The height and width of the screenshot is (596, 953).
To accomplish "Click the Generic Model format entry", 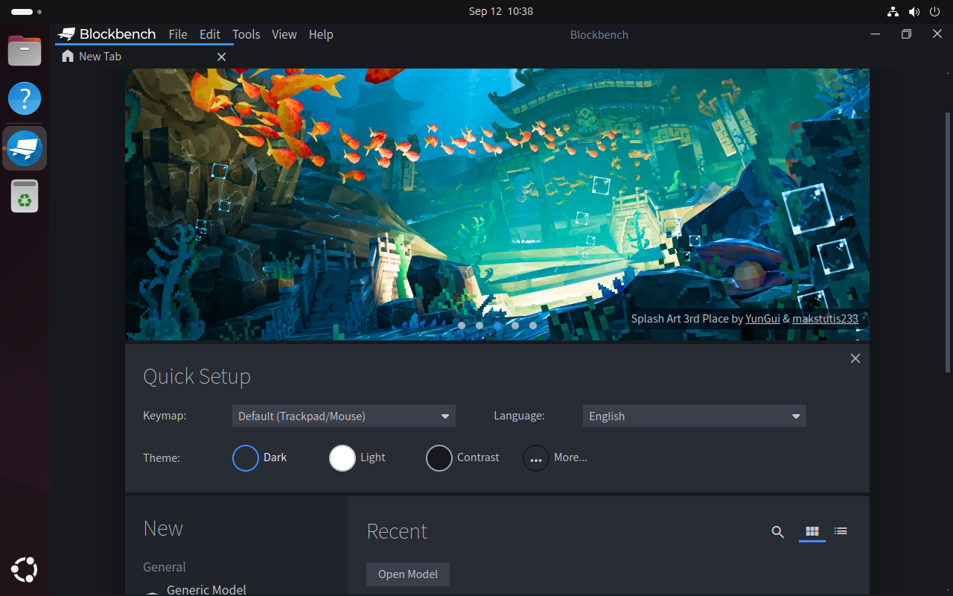I will 206,589.
